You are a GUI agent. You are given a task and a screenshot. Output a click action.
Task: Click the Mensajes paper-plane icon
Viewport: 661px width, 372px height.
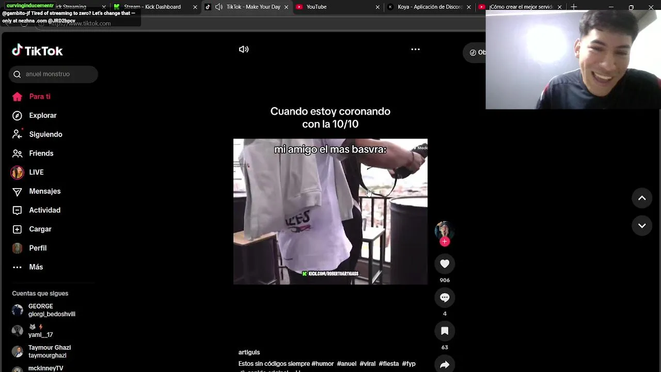tap(17, 192)
